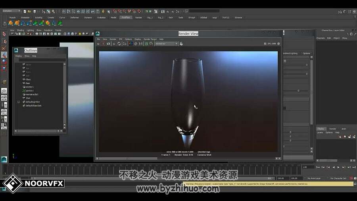
Task: Open the RealFlow shelf tab
Action: coord(126,17)
